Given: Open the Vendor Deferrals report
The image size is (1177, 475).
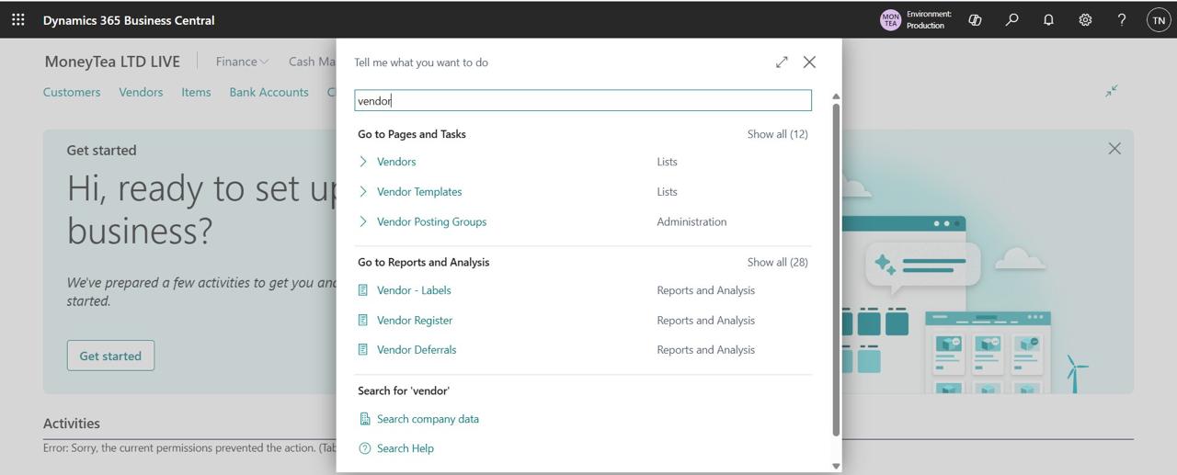Looking at the screenshot, I should (417, 349).
